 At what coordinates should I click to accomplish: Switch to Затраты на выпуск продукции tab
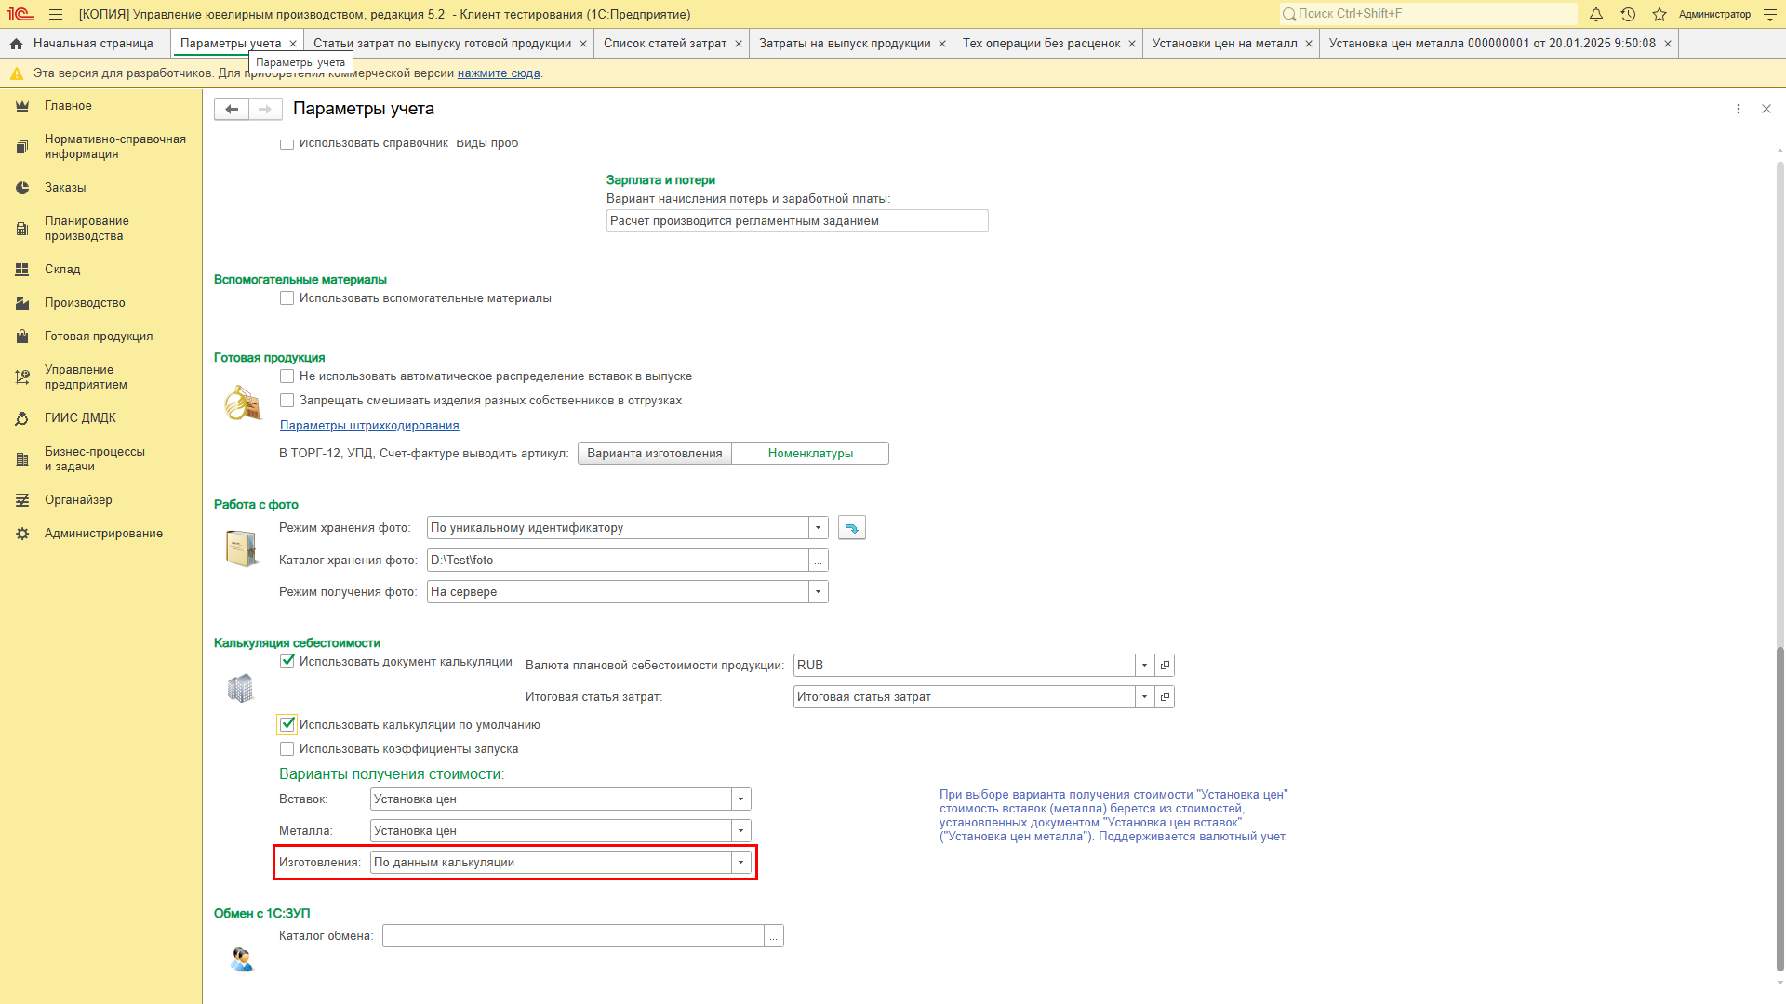(x=845, y=44)
